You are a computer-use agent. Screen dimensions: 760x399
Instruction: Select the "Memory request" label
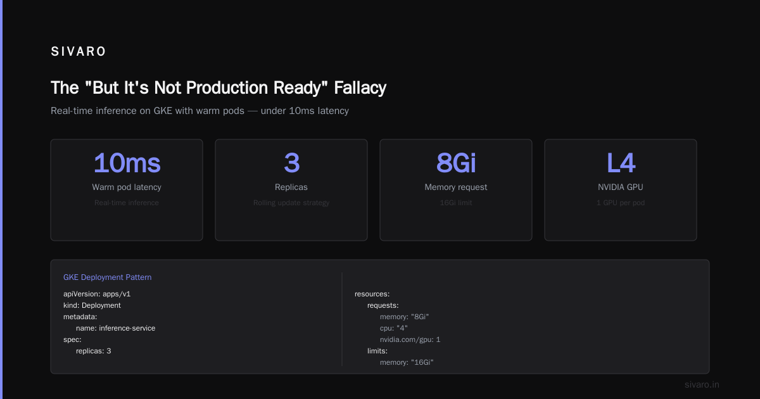pos(456,187)
